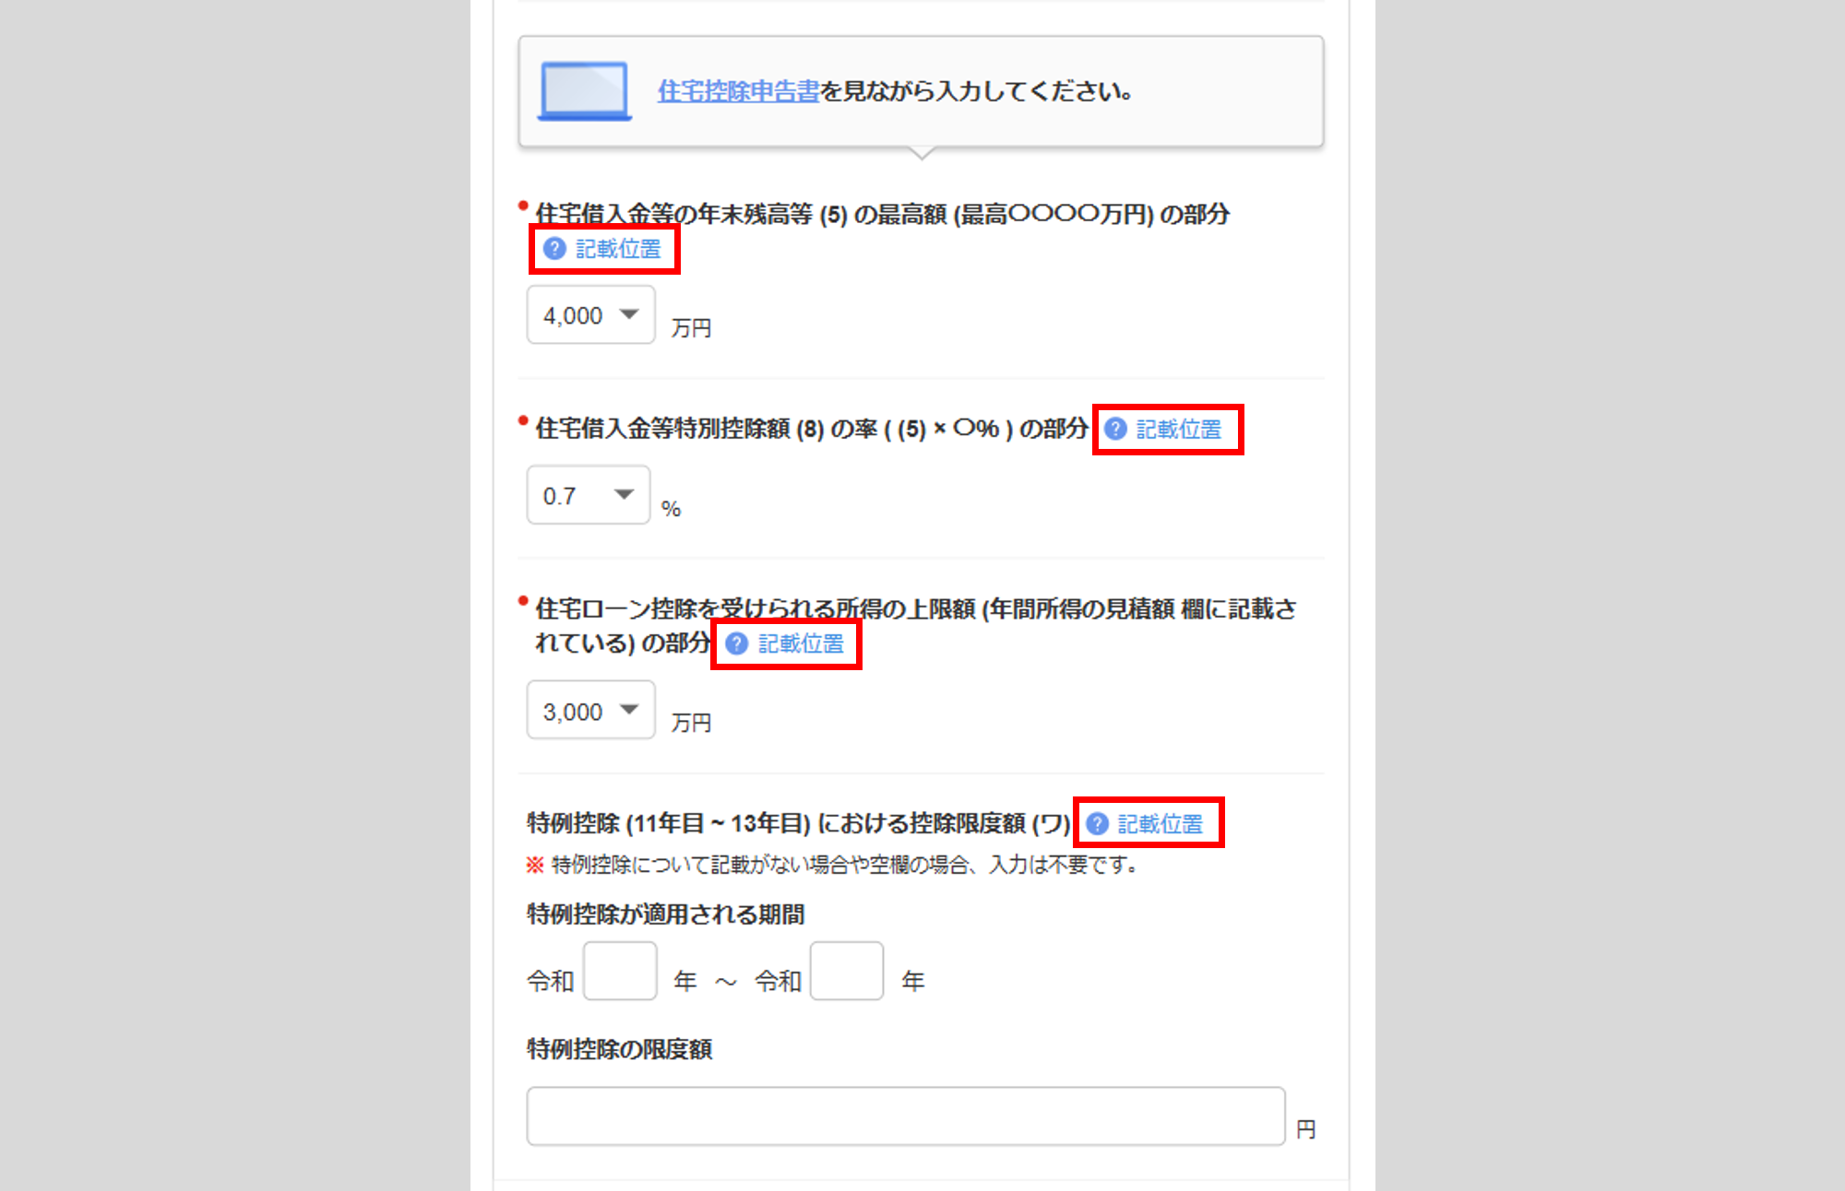The width and height of the screenshot is (1845, 1191).
Task: Click question mark icon under 年末残高等 label
Action: (554, 249)
